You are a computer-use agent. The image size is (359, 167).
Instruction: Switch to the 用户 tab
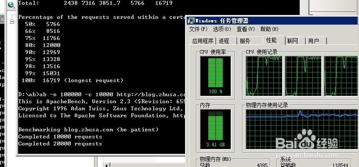tap(315, 41)
